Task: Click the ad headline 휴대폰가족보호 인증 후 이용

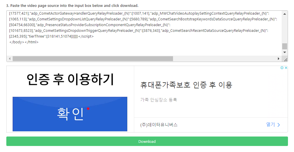Action: click(186, 85)
